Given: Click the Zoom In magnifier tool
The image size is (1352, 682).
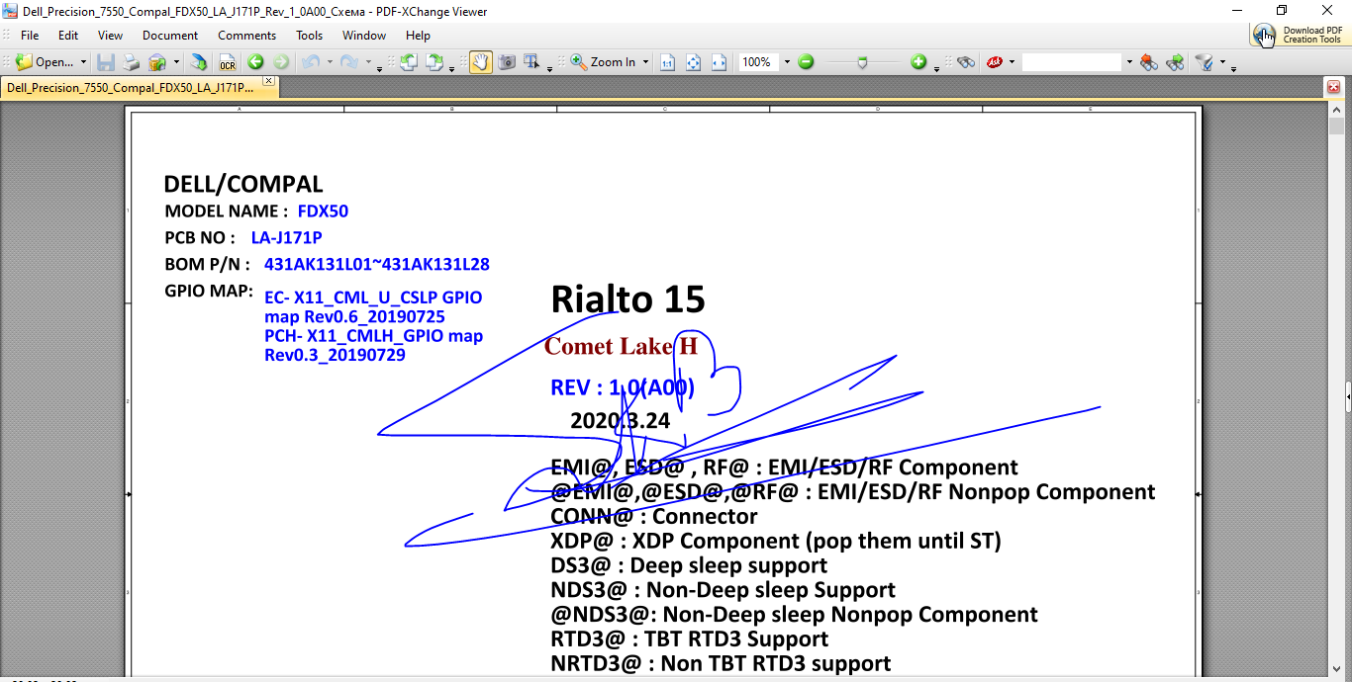Looking at the screenshot, I should 603,62.
